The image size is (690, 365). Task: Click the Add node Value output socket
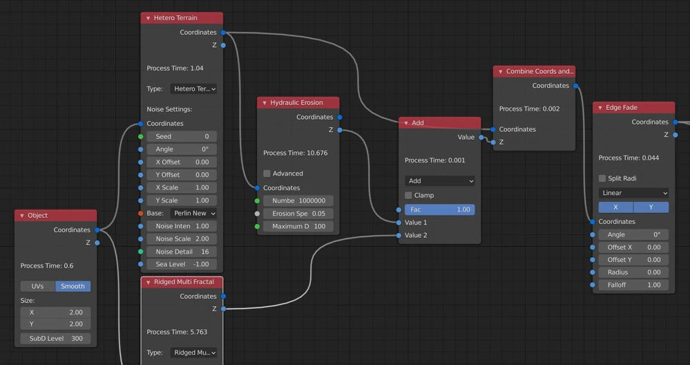coord(481,137)
